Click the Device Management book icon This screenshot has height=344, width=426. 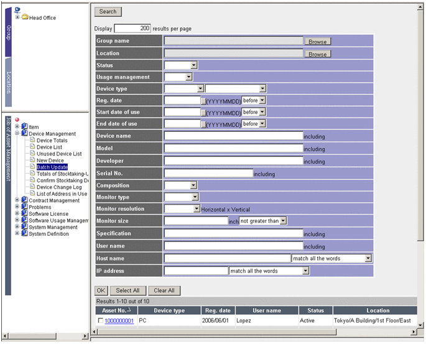coord(24,134)
